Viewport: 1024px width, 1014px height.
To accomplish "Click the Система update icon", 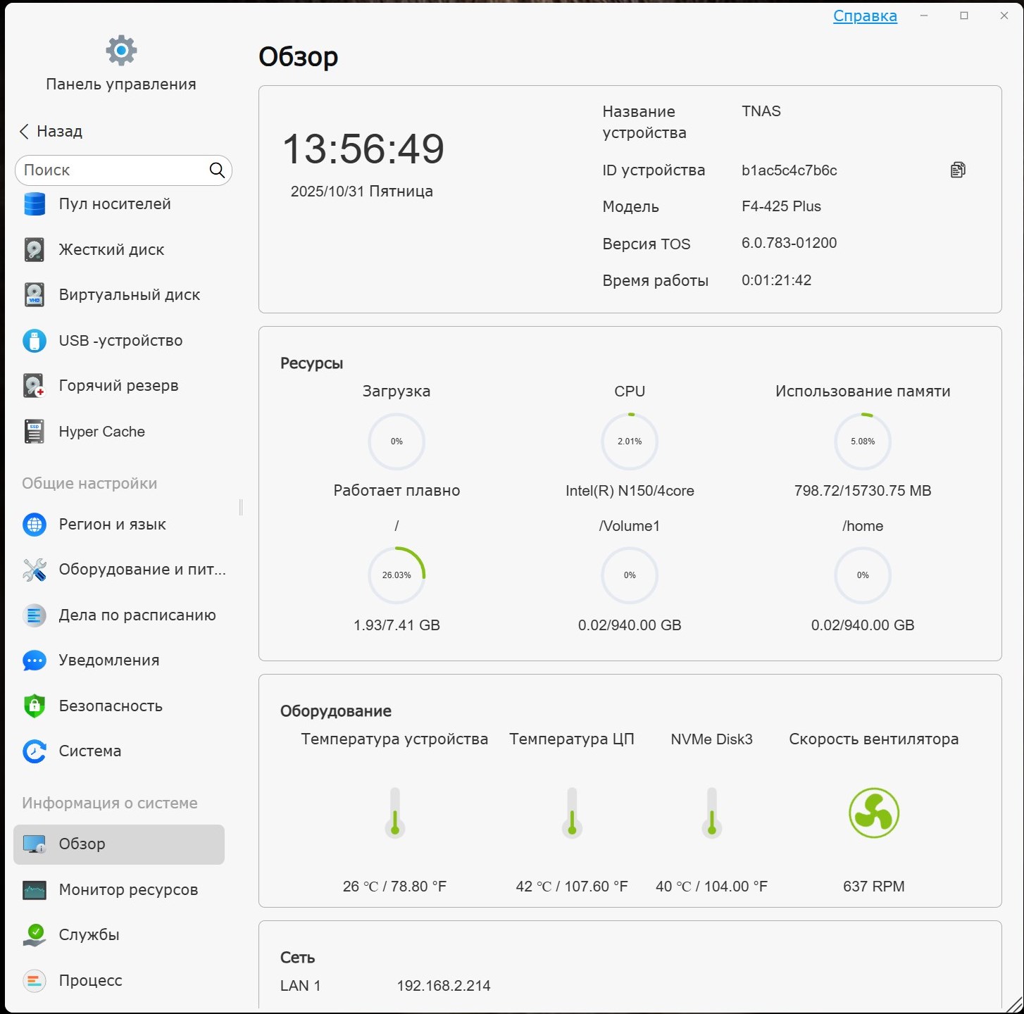I will pos(35,751).
